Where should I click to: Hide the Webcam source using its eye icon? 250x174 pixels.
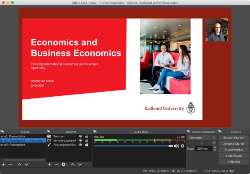(x=80, y=137)
